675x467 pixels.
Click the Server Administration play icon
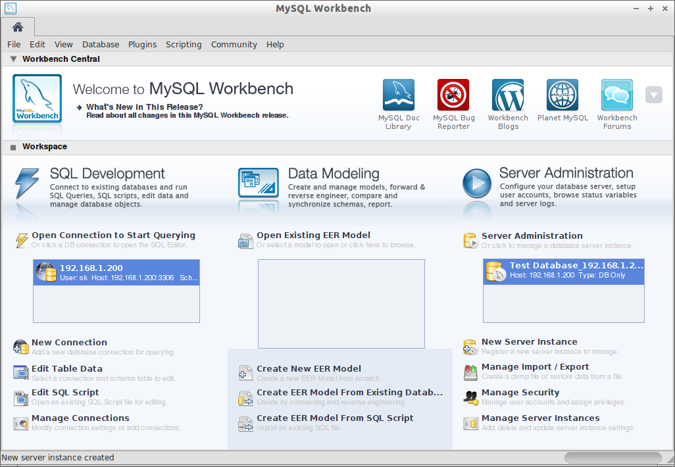coord(477,184)
